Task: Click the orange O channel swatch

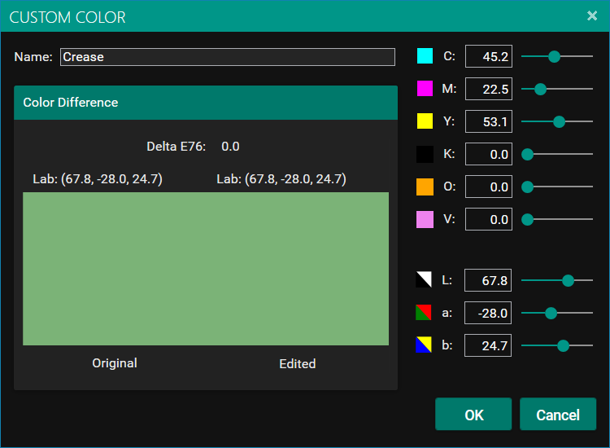Action: pyautogui.click(x=425, y=187)
